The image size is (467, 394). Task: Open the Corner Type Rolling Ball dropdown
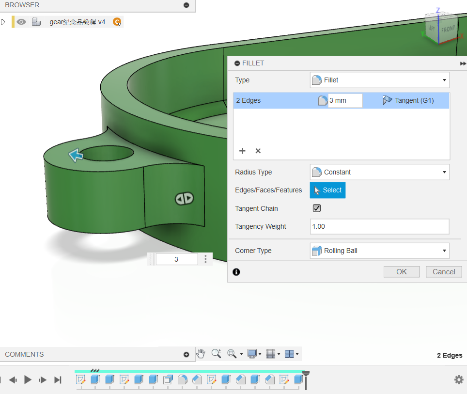pos(379,251)
